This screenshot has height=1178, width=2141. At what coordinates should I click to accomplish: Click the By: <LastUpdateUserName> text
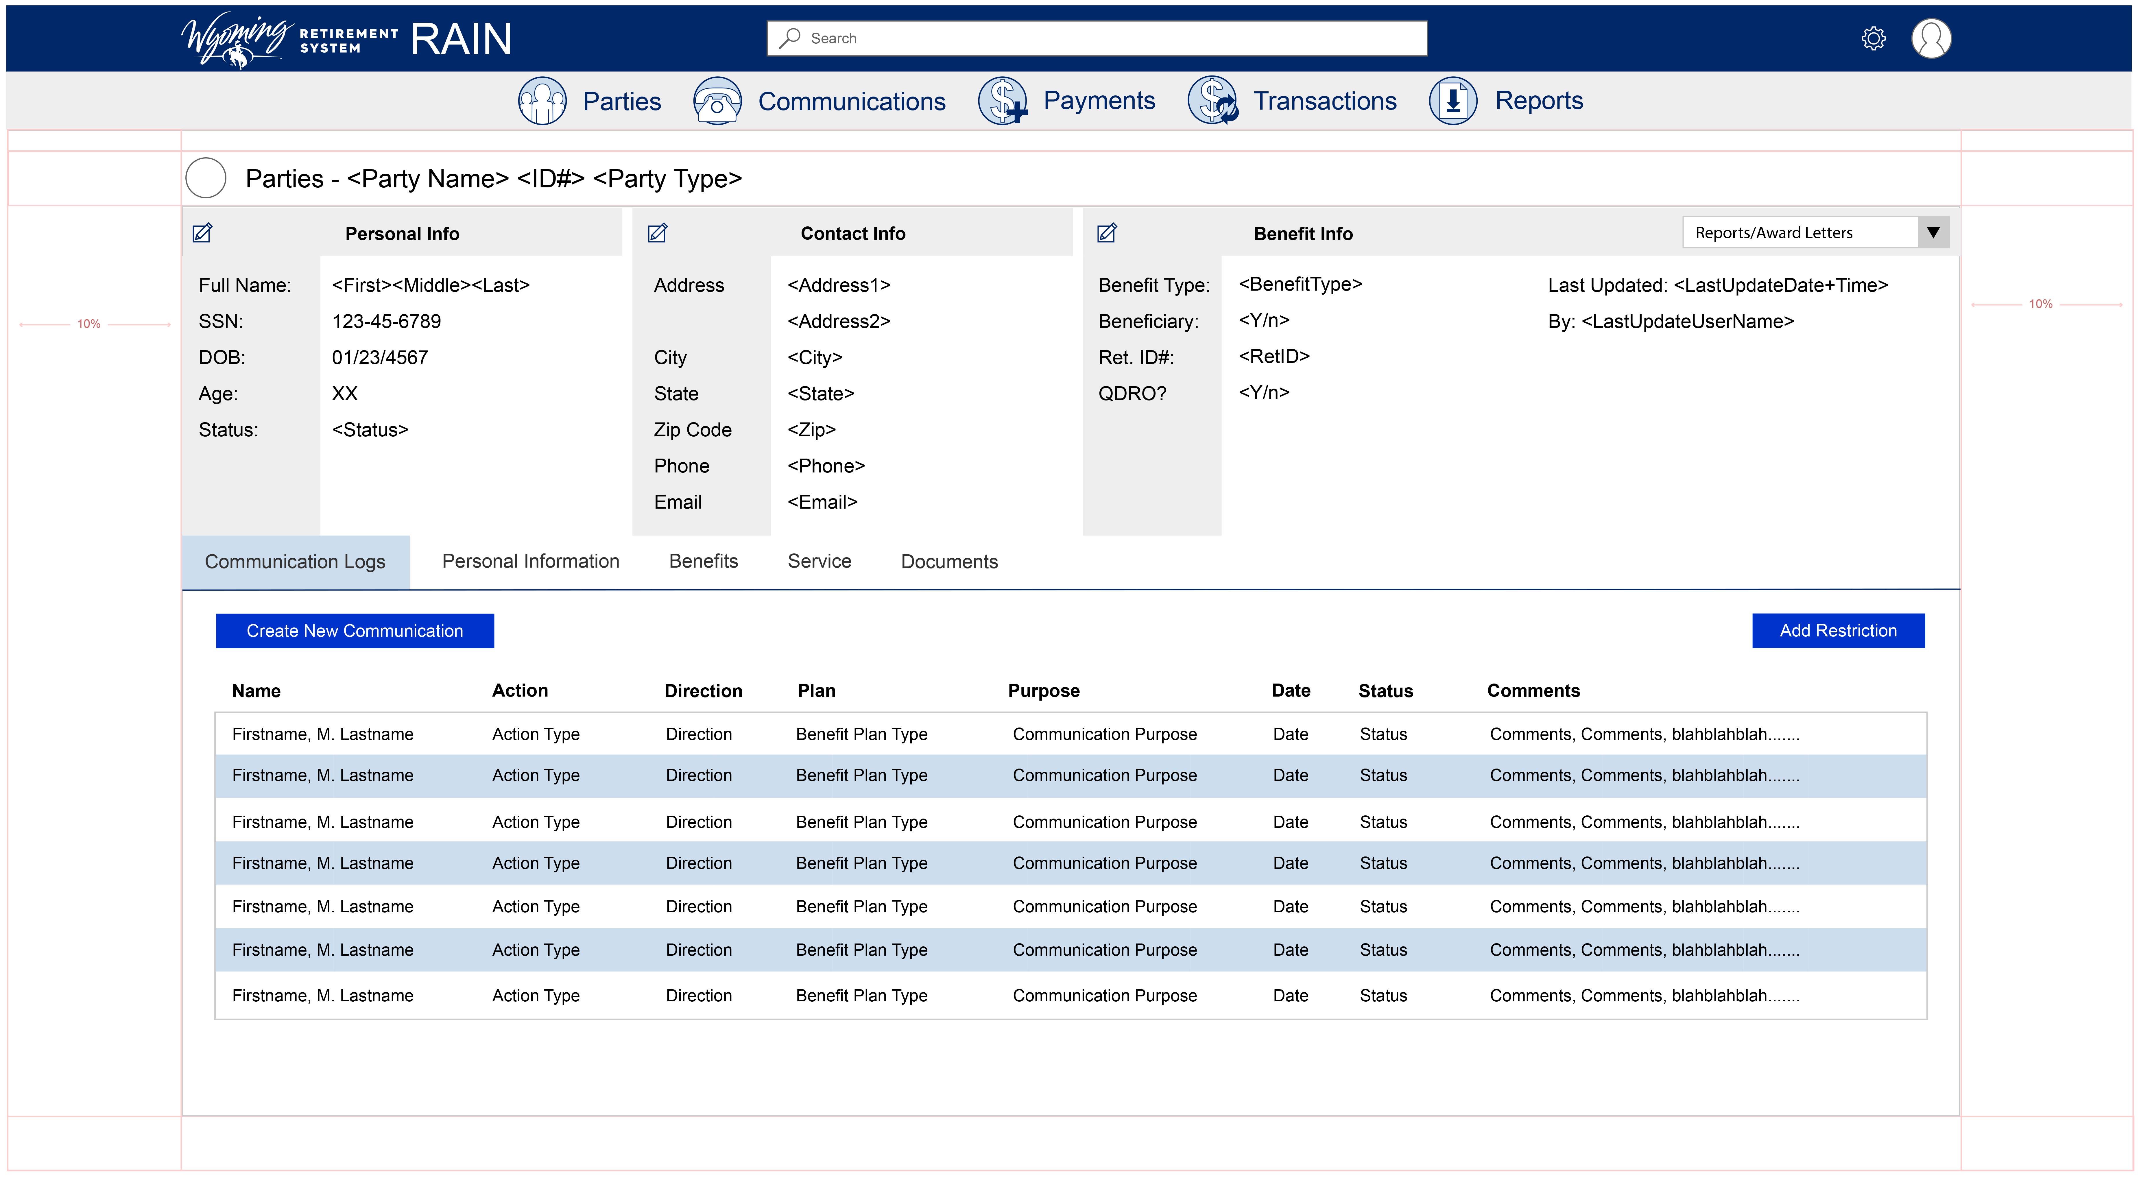click(x=1671, y=322)
